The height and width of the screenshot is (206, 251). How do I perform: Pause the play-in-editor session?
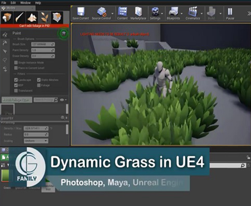coord(230,14)
